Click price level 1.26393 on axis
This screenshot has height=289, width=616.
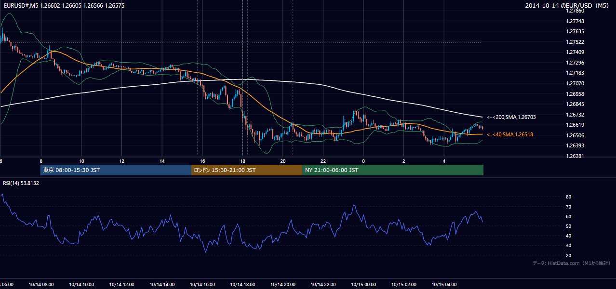point(575,145)
